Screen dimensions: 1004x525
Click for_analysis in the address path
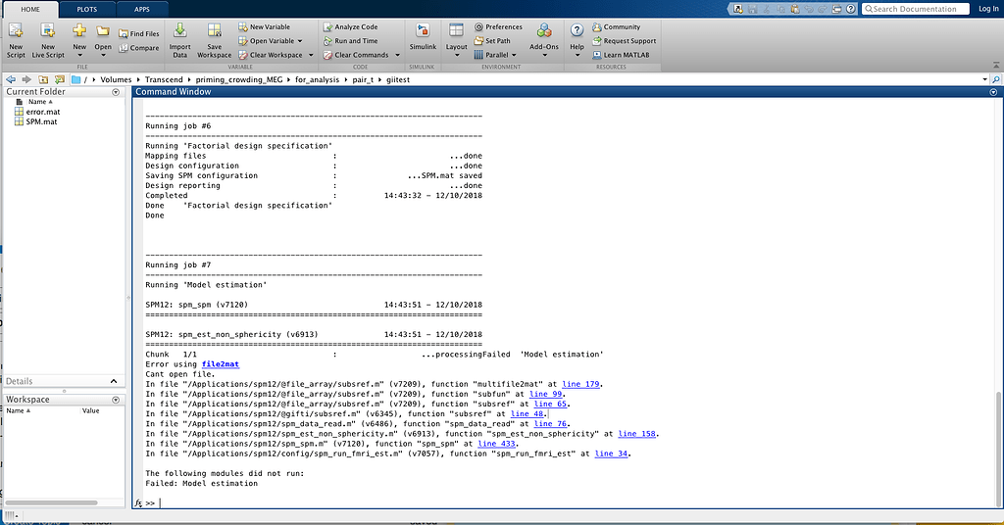(x=317, y=80)
